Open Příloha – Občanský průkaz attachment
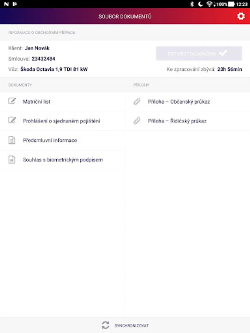The image size is (250, 333). pos(187,102)
